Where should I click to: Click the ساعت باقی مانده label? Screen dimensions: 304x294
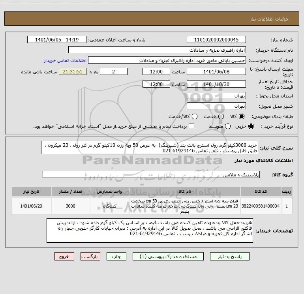point(39,72)
